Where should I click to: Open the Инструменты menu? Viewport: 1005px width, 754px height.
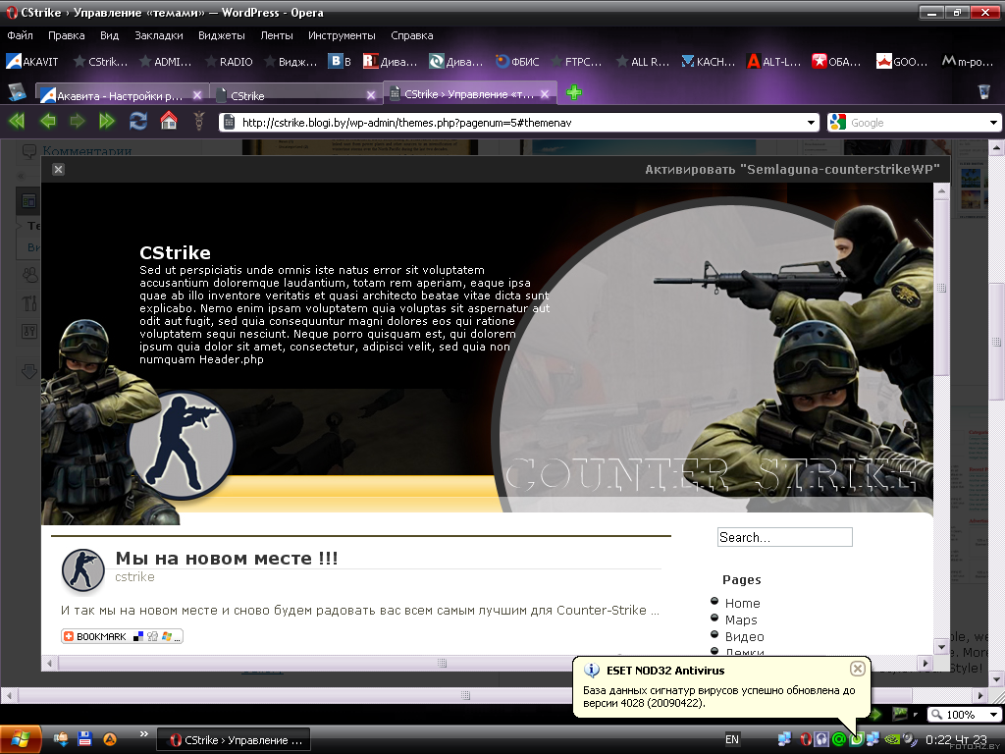(342, 35)
